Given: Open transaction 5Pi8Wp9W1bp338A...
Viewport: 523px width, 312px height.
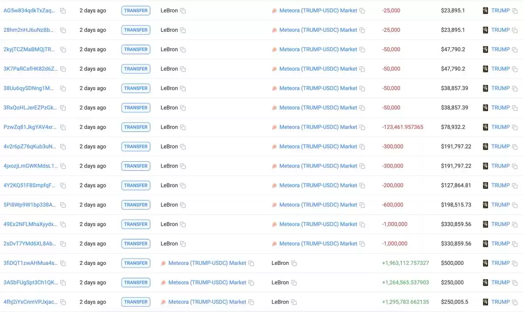Looking at the screenshot, I should (30, 205).
